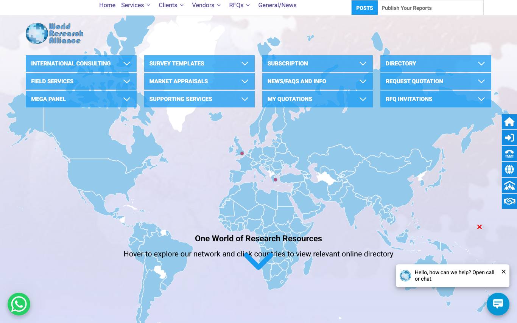Click the globe icon in right sidebar
Image resolution: width=517 pixels, height=323 pixels.
tap(509, 169)
